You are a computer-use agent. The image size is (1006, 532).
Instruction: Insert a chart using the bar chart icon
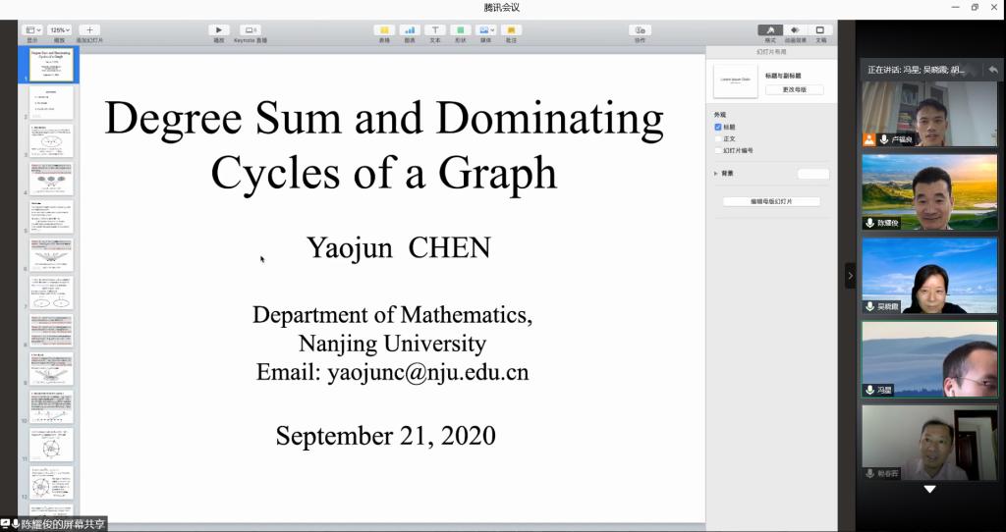(410, 30)
